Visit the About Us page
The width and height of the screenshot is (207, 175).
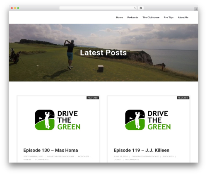tap(183, 17)
